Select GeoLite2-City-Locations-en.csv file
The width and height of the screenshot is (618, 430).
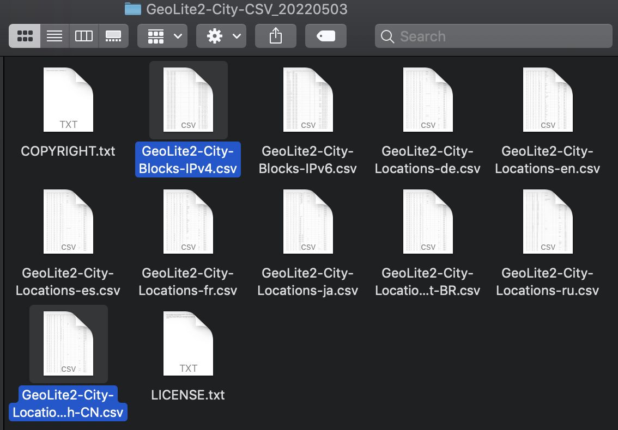[548, 100]
